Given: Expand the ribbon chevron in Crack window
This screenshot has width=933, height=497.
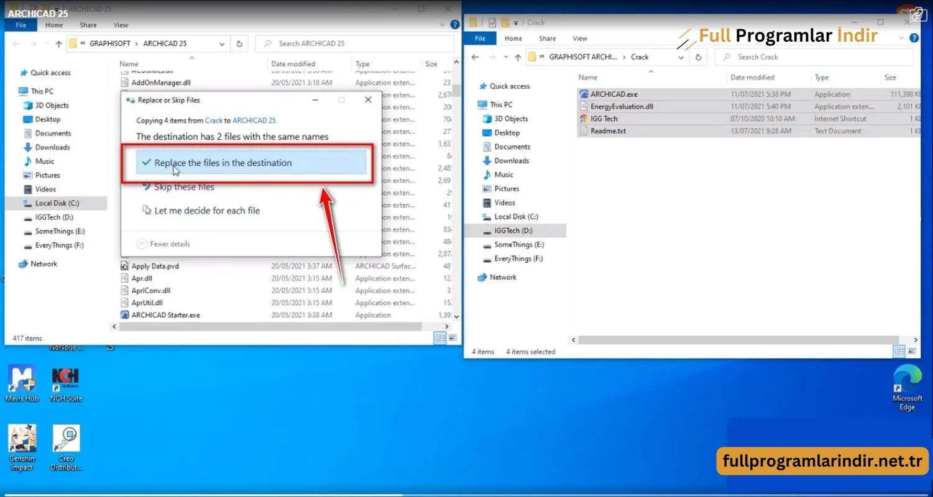Looking at the screenshot, I should pos(902,39).
